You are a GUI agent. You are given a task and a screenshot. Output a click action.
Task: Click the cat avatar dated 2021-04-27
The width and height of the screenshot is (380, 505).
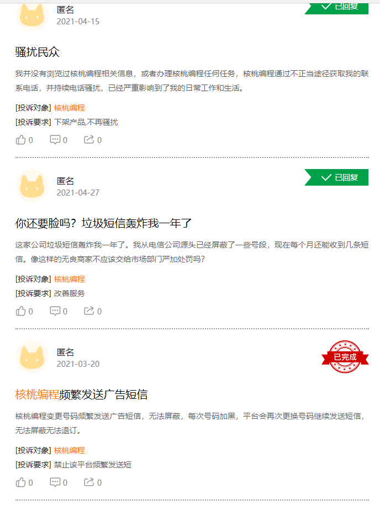tap(32, 186)
